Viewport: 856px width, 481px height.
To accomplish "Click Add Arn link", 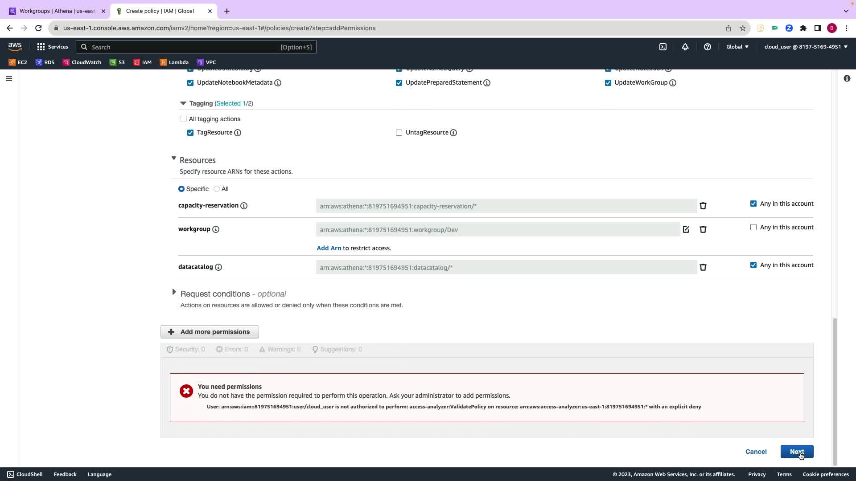I will 329,248.
